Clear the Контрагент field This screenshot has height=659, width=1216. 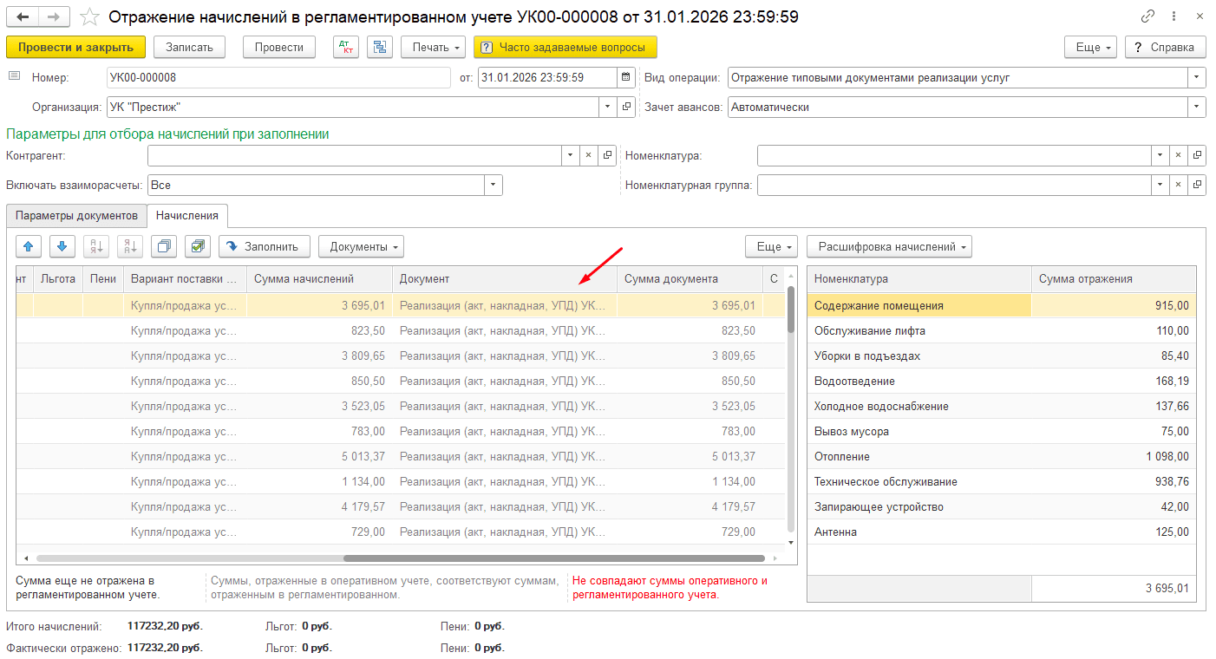click(588, 155)
